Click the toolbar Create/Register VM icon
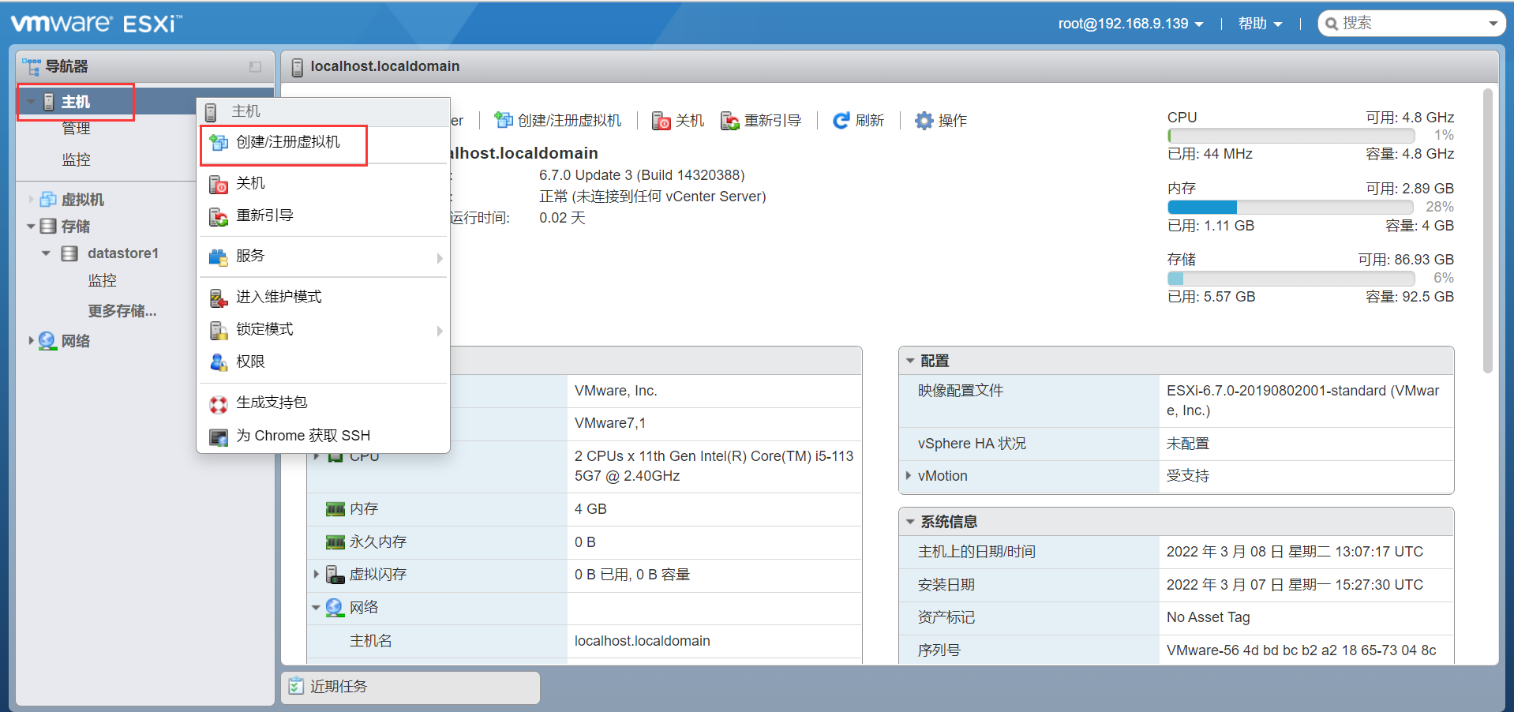This screenshot has width=1514, height=712. pos(503,120)
